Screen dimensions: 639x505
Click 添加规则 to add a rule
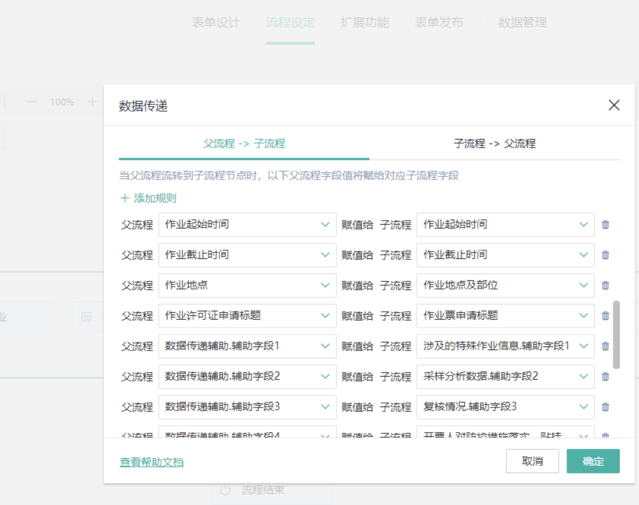[149, 198]
